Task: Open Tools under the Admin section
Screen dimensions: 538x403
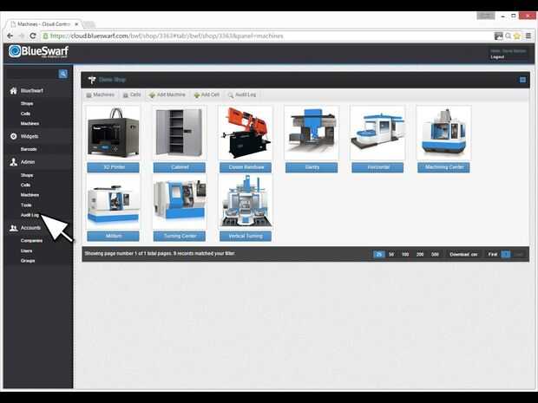Action: (26, 205)
